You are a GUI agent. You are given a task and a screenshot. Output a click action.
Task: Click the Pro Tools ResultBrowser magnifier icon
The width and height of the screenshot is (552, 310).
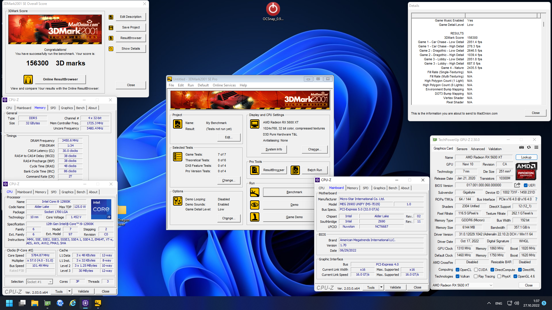click(x=255, y=170)
